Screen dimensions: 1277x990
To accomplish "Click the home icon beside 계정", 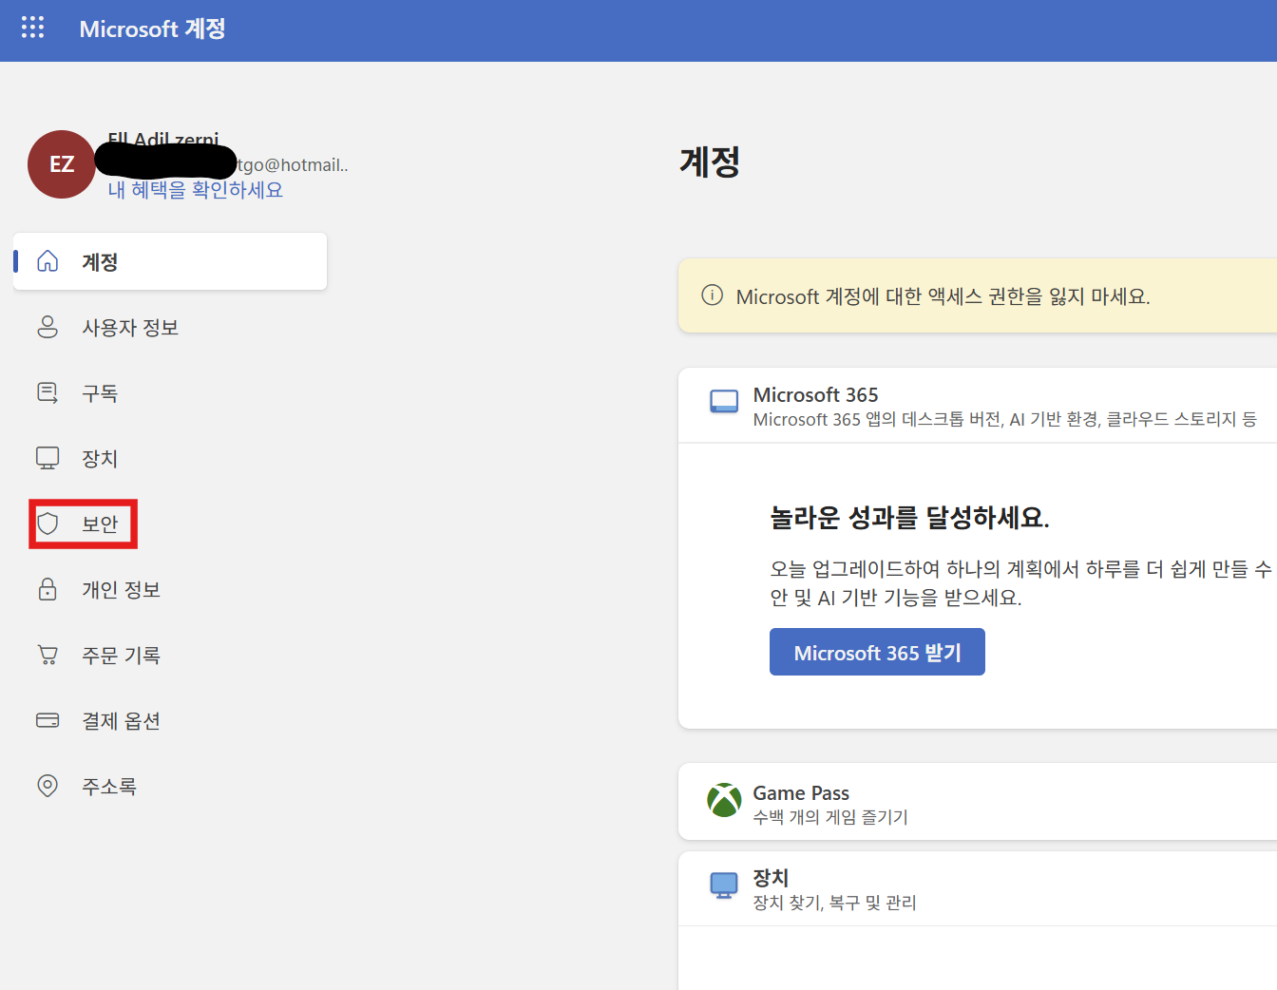I will pos(48,261).
